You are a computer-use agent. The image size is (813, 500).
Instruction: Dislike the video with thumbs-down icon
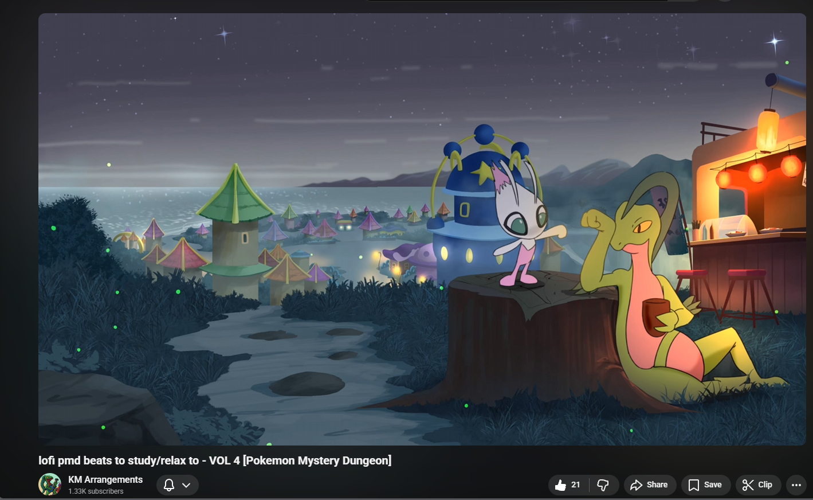coord(603,485)
